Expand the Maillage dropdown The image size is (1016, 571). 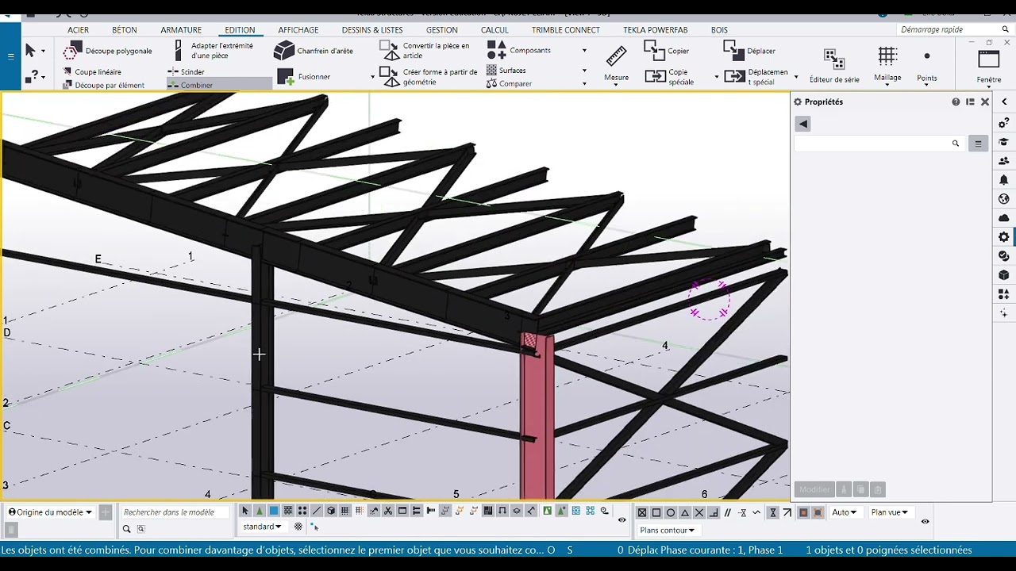pos(887,85)
